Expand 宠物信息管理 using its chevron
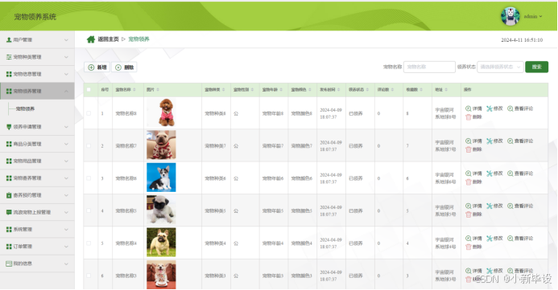 coord(66,74)
